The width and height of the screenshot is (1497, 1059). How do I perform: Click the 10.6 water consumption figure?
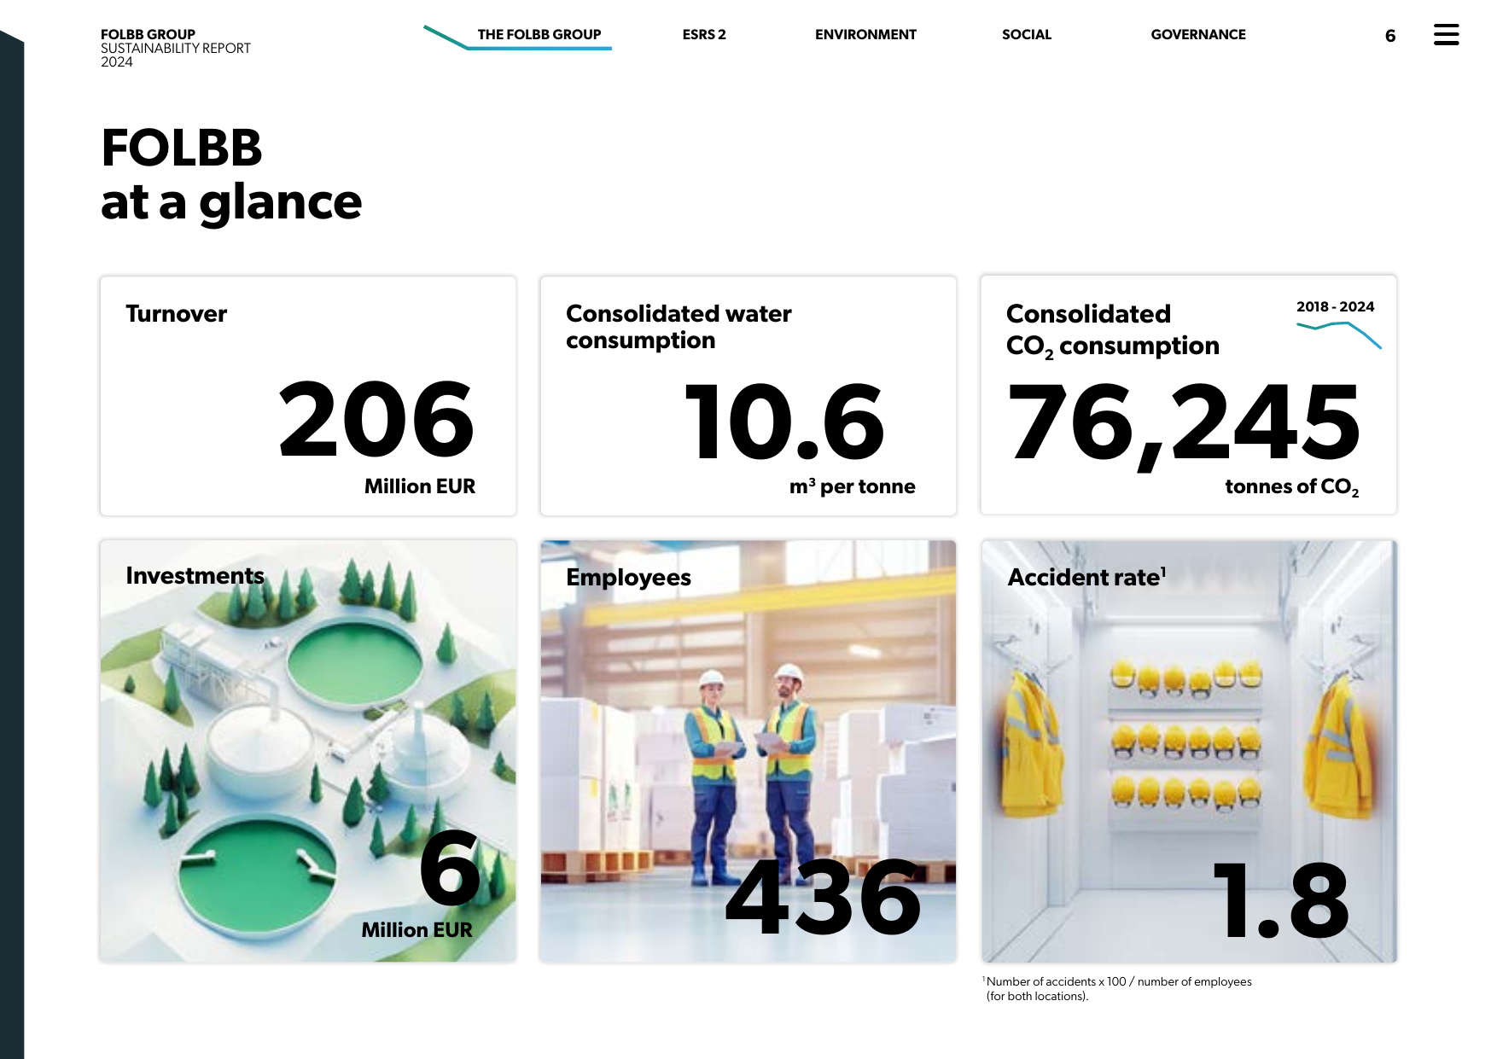[784, 421]
